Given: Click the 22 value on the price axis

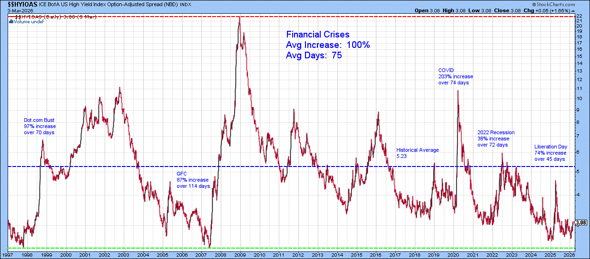Looking at the screenshot, I should [x=579, y=17].
